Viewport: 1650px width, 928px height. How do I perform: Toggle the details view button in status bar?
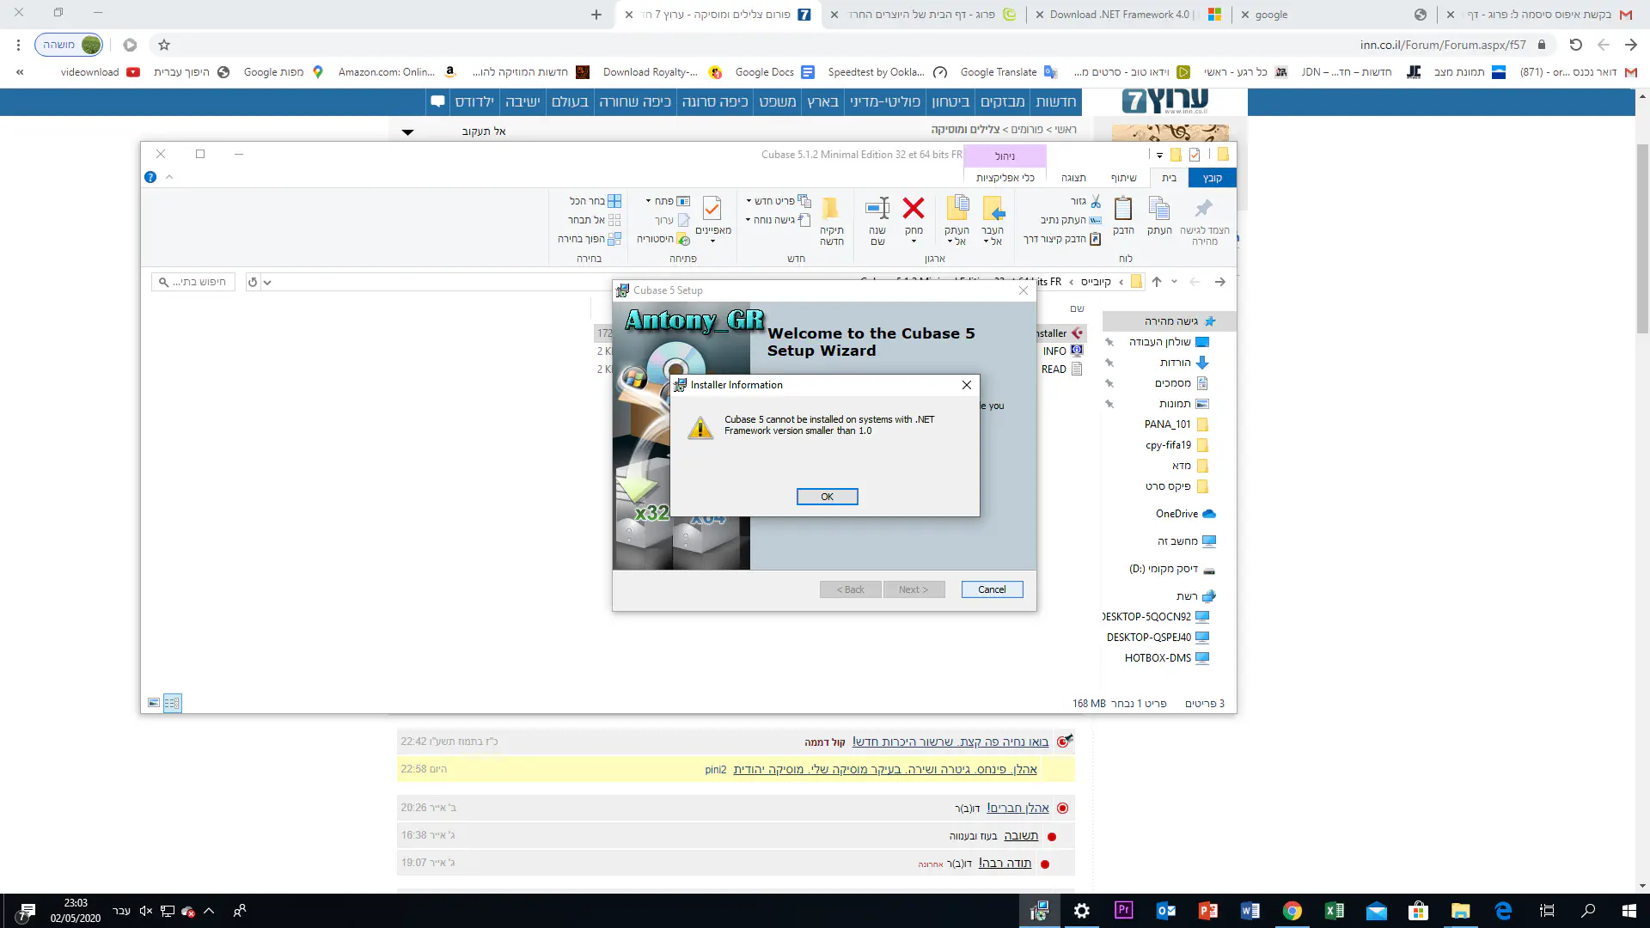pos(172,703)
